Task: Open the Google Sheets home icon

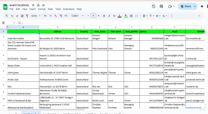Action: pos(5,7)
